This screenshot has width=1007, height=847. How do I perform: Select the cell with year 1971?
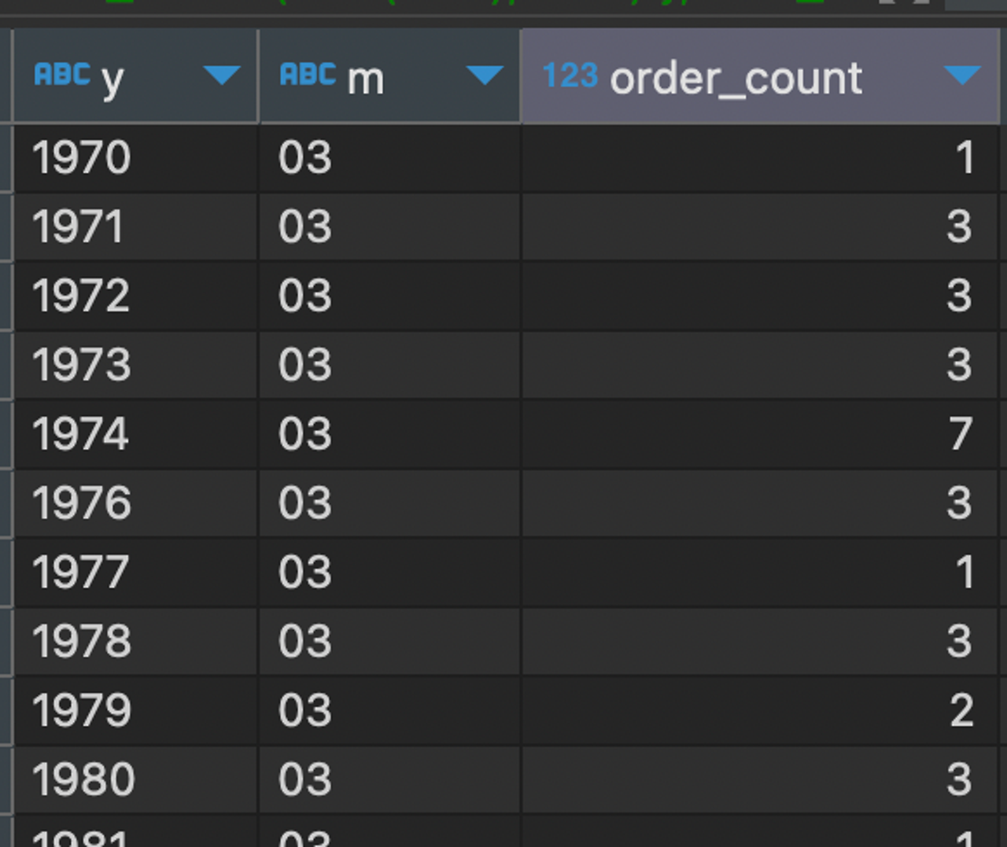136,227
